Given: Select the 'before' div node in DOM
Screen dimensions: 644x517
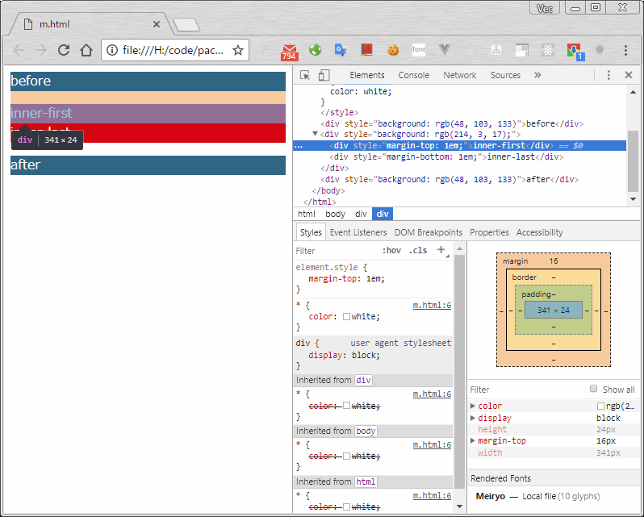Looking at the screenshot, I should pyautogui.click(x=452, y=123).
